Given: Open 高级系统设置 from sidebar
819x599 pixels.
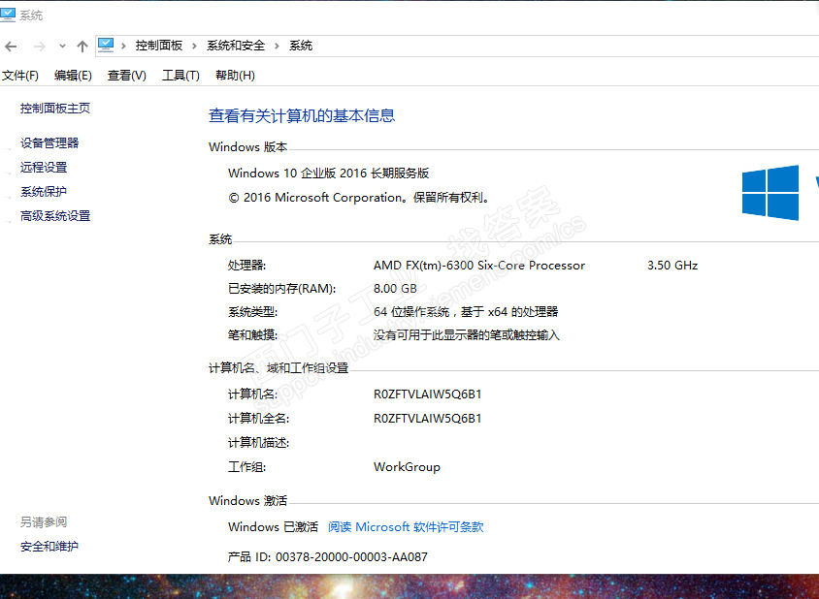Looking at the screenshot, I should [x=55, y=215].
